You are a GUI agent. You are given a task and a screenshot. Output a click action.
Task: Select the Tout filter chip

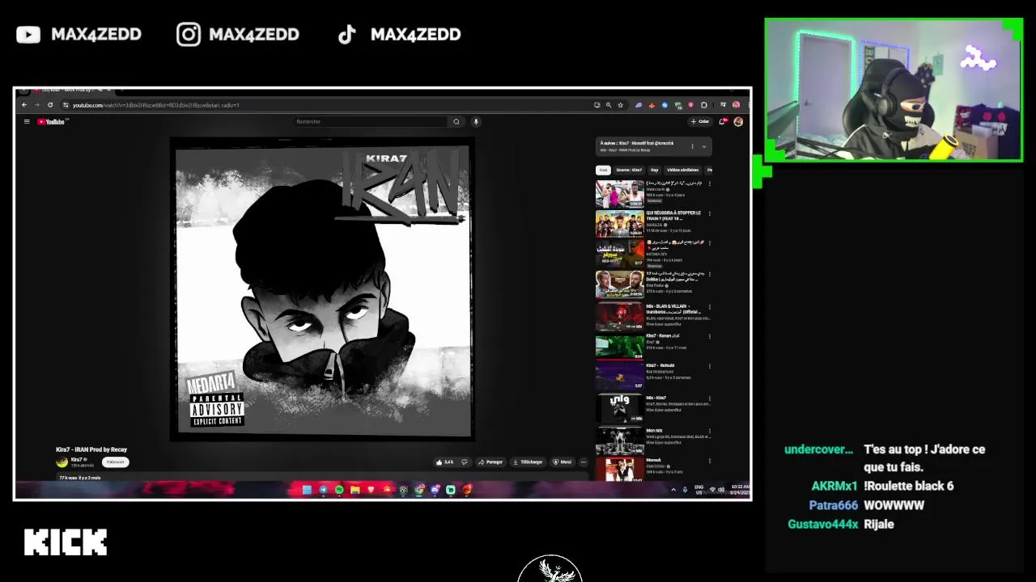603,171
